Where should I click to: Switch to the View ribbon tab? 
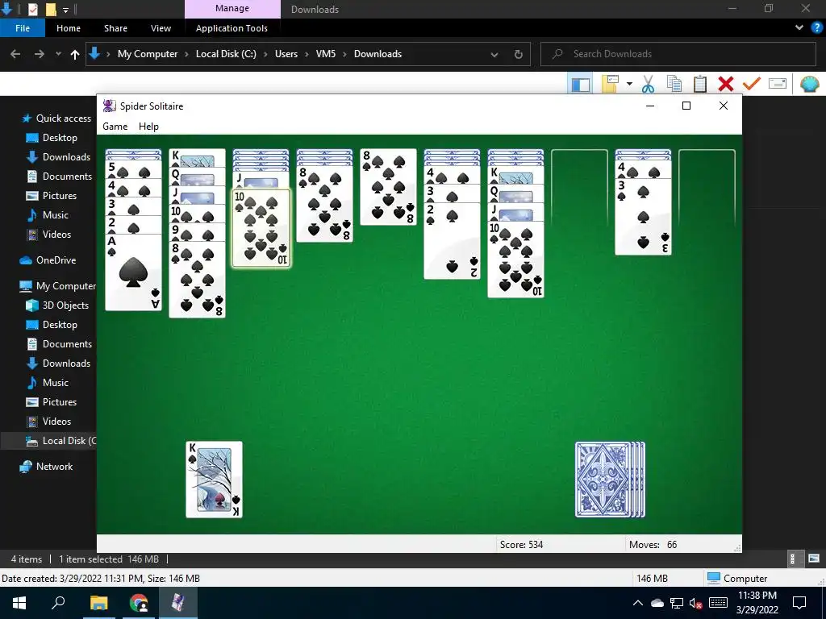[161, 28]
